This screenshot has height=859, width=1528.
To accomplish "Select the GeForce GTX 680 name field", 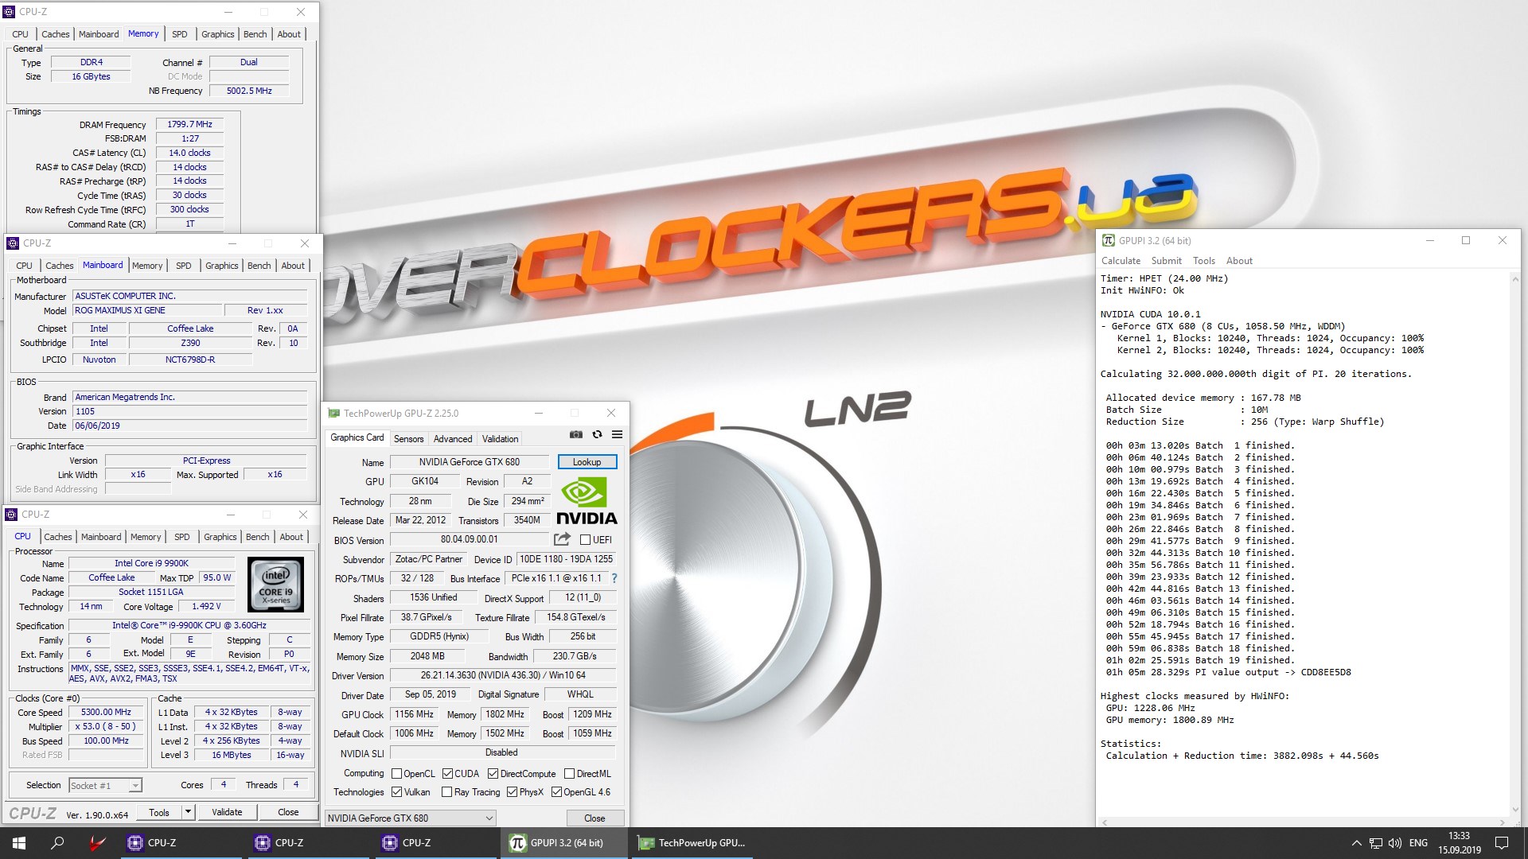I will [x=470, y=462].
